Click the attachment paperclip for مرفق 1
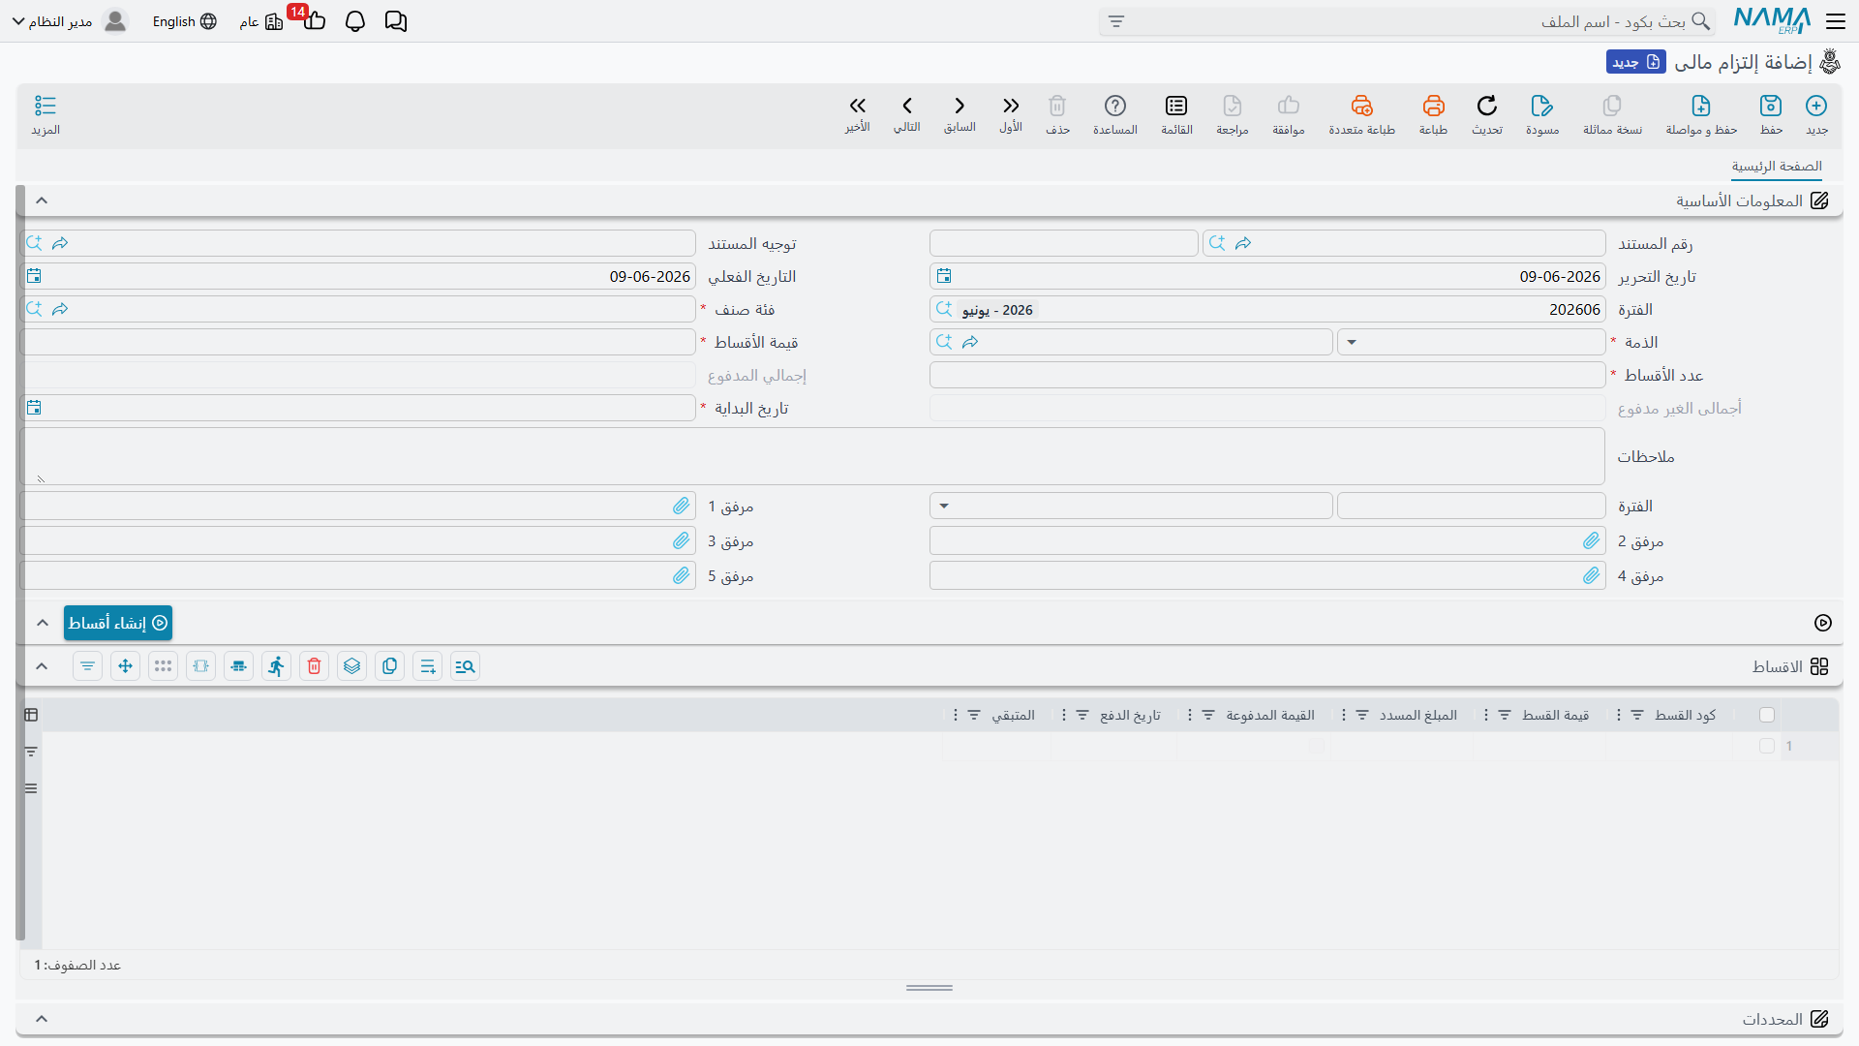Screen dimensions: 1859x1046 pos(682,506)
